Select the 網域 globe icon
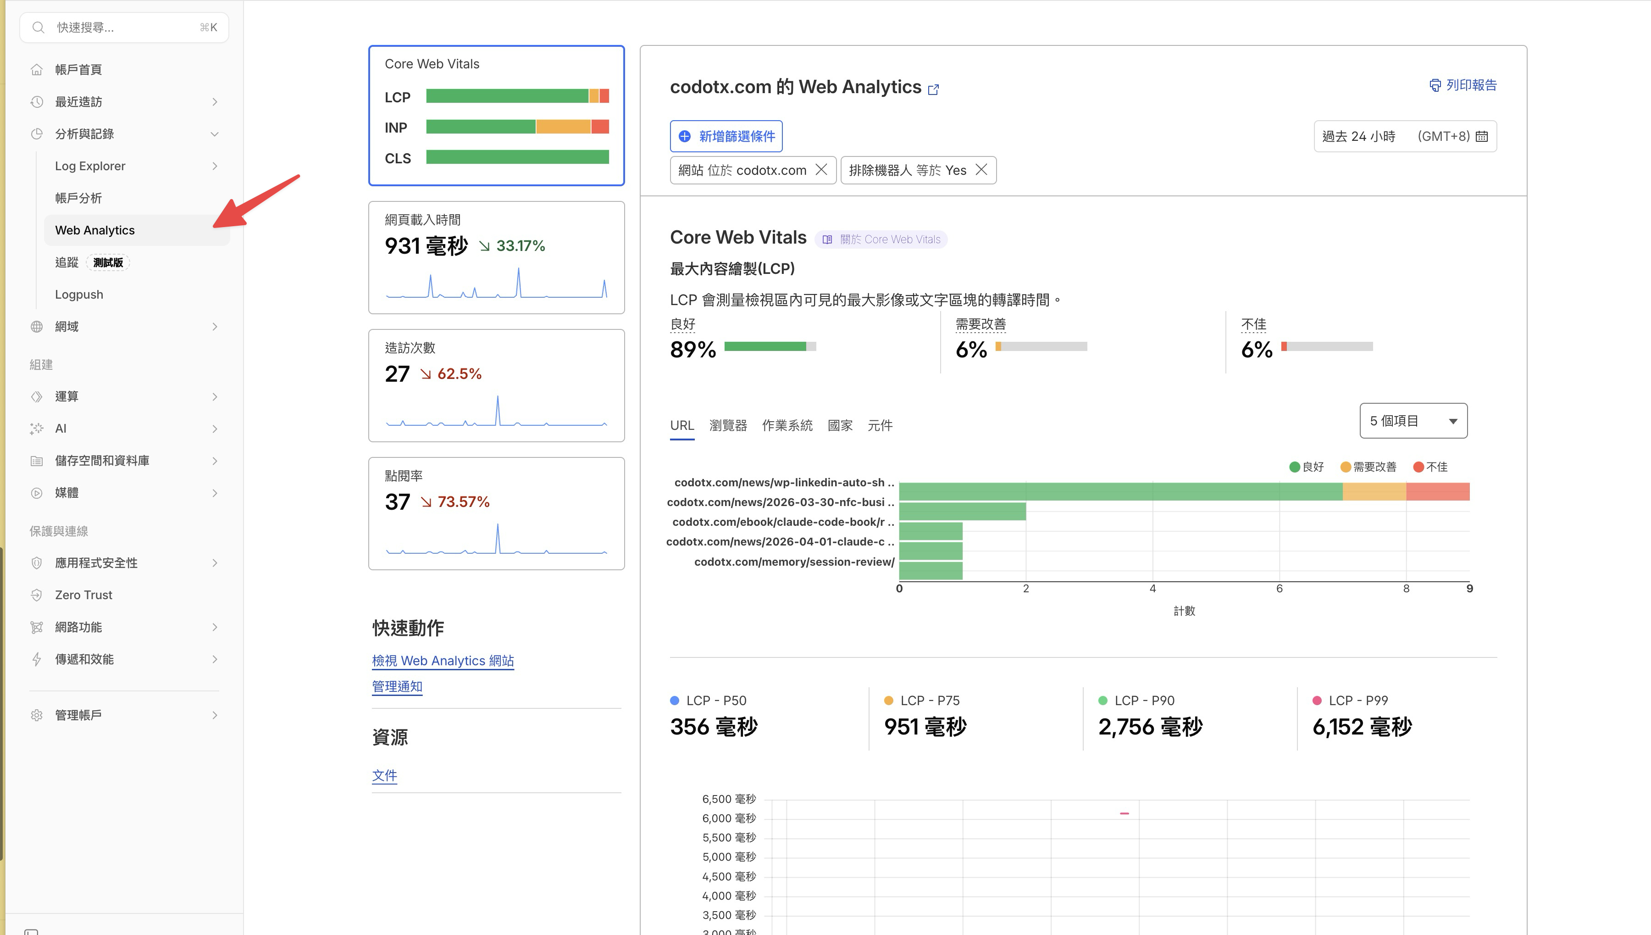This screenshot has width=1651, height=935. (37, 326)
